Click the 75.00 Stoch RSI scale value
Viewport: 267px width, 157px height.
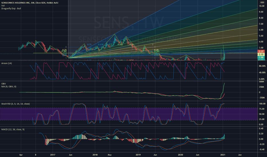[262, 109]
